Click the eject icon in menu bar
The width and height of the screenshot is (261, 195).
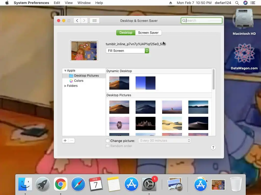click(171, 3)
